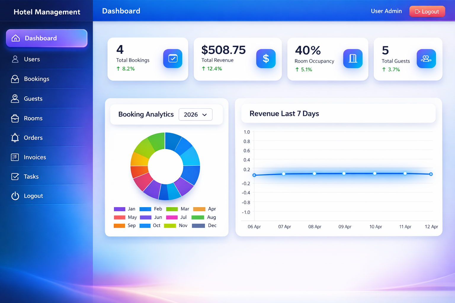Select the Bookings icon in sidebar
455x303 pixels.
15,79
